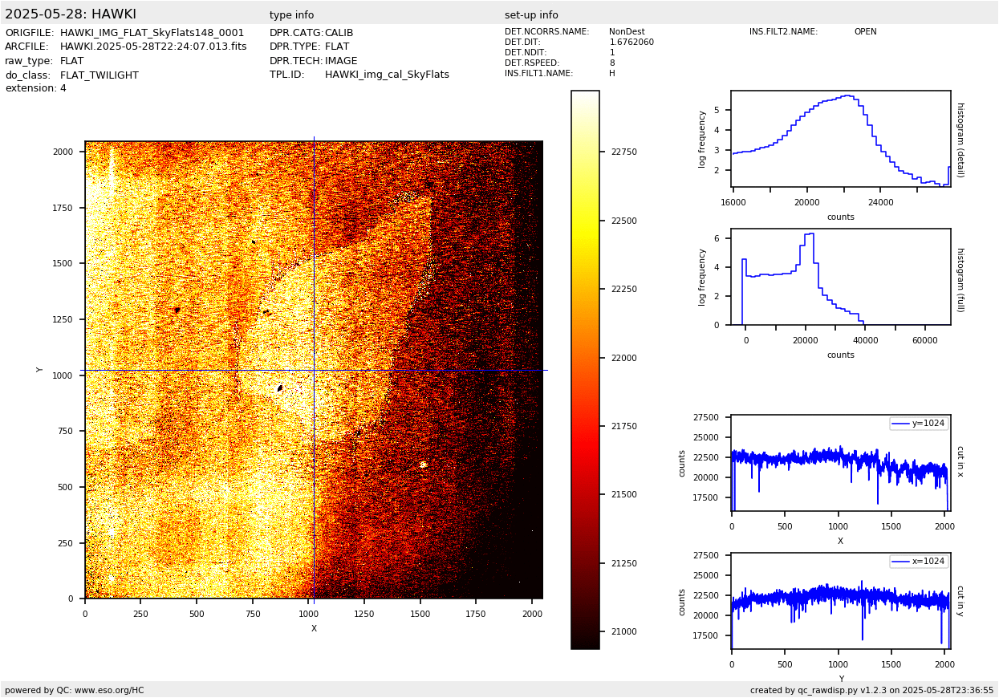The width and height of the screenshot is (999, 698).
Task: Select the ARCFILE fits filename text
Action: coord(153,47)
